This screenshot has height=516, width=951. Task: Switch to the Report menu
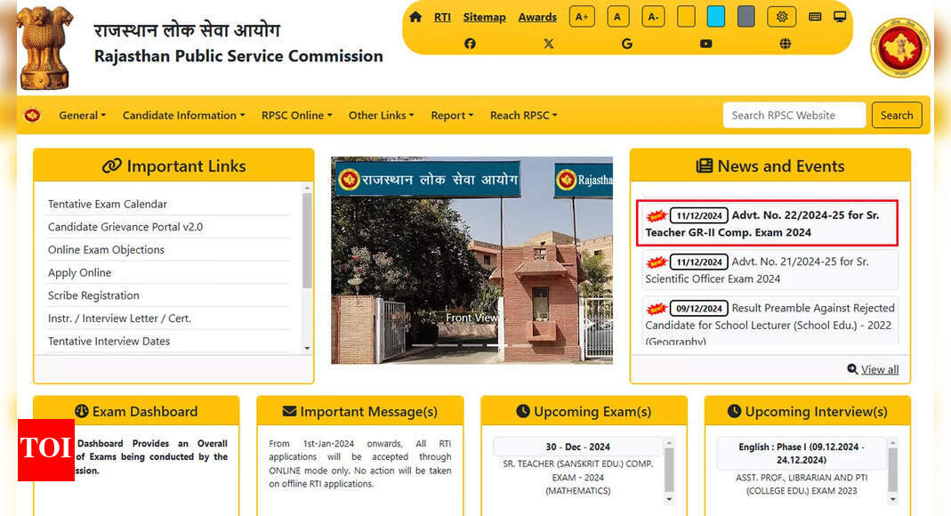452,115
